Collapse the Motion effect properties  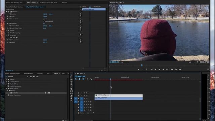coord(6,12)
